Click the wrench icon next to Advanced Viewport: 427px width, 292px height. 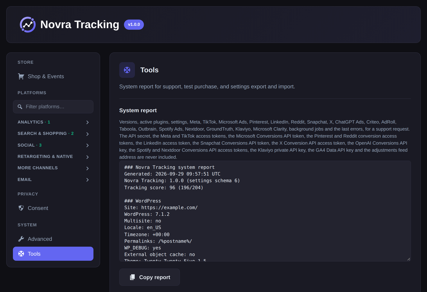[21, 239]
